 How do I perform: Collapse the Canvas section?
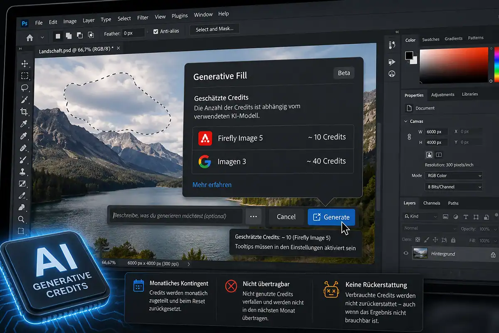(406, 121)
